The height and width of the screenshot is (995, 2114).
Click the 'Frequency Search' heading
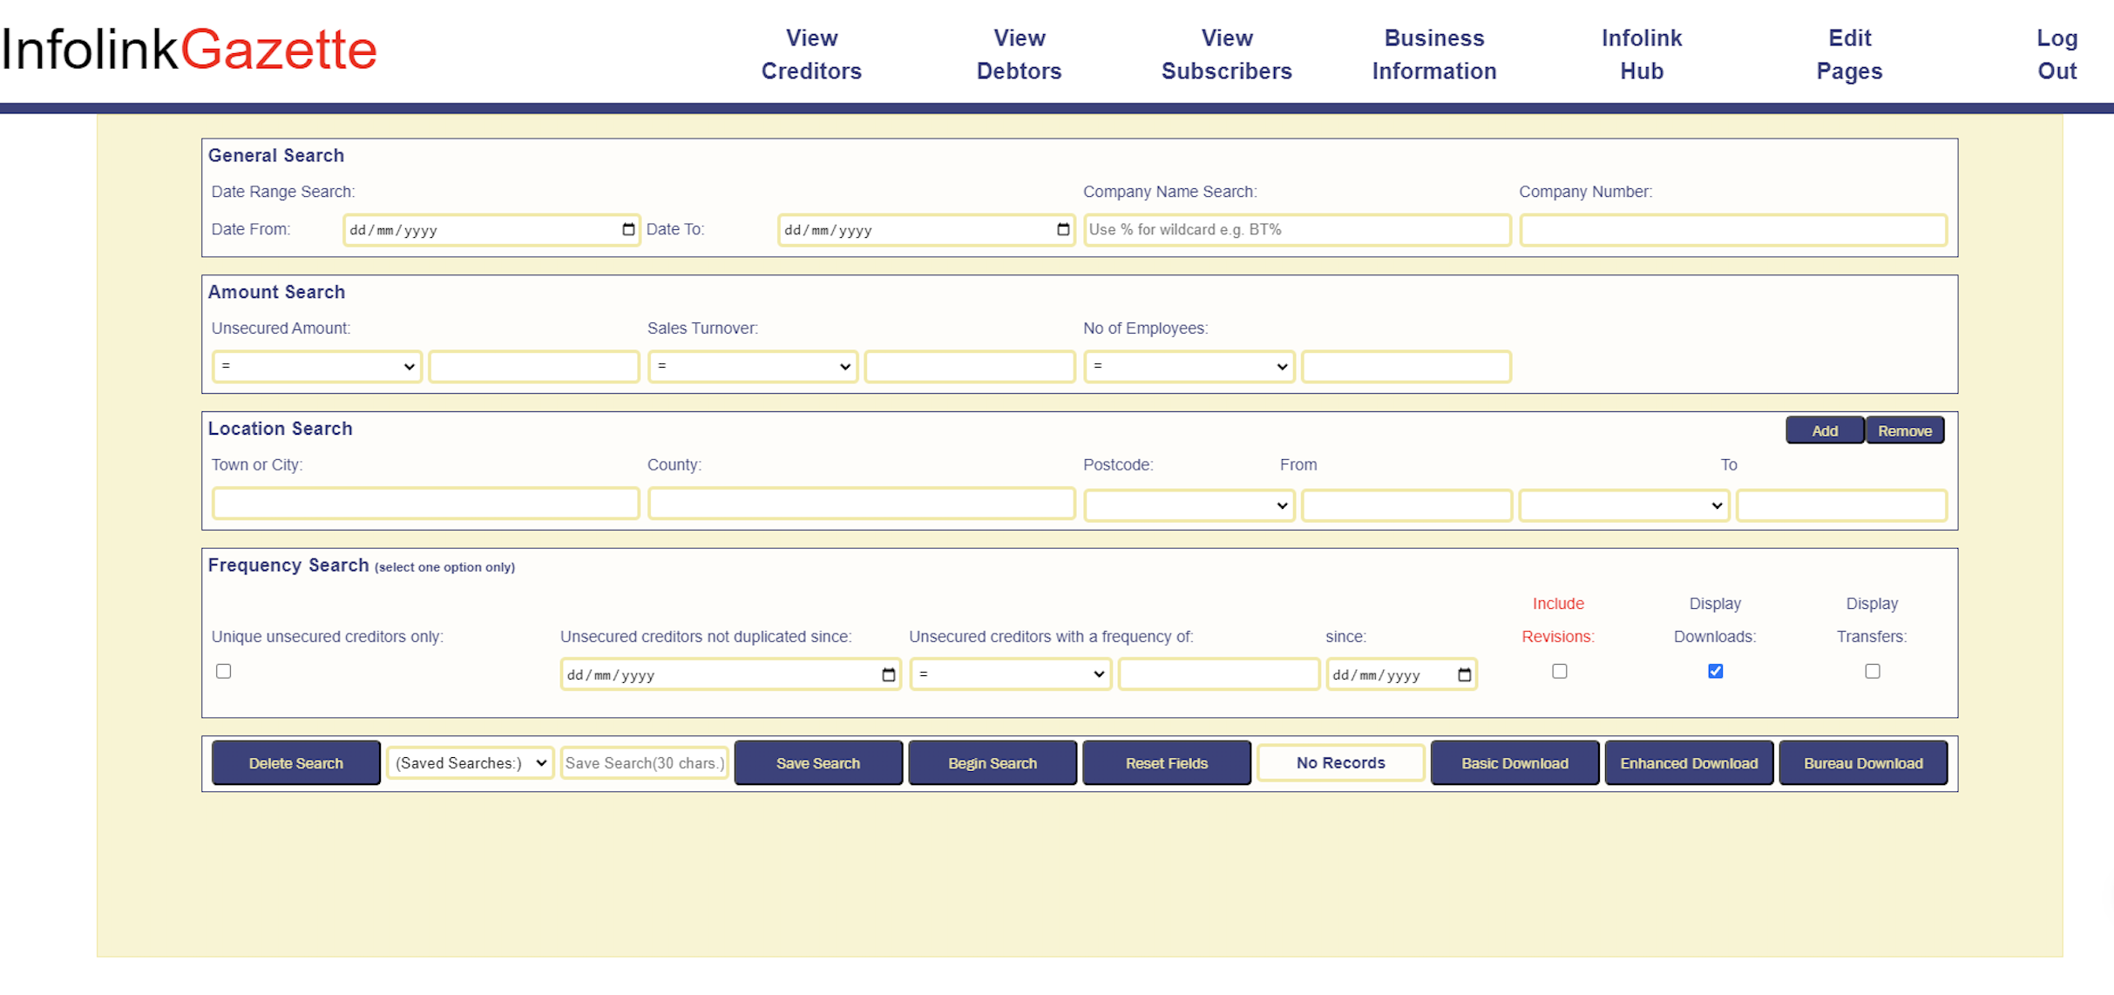288,565
